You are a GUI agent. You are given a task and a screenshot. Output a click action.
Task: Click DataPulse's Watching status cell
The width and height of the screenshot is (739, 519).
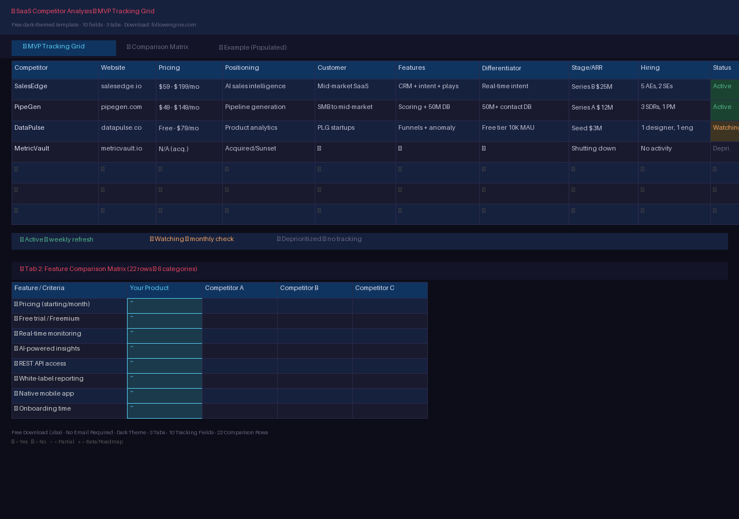pyautogui.click(x=725, y=131)
